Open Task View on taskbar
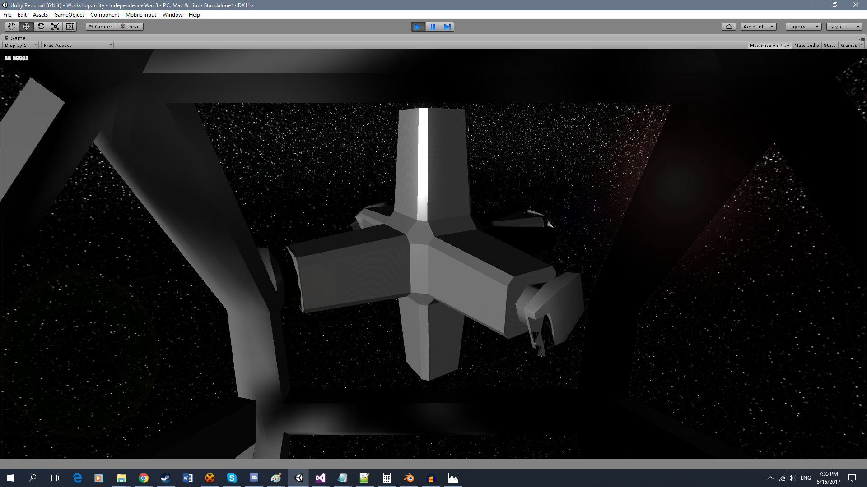 click(x=54, y=478)
